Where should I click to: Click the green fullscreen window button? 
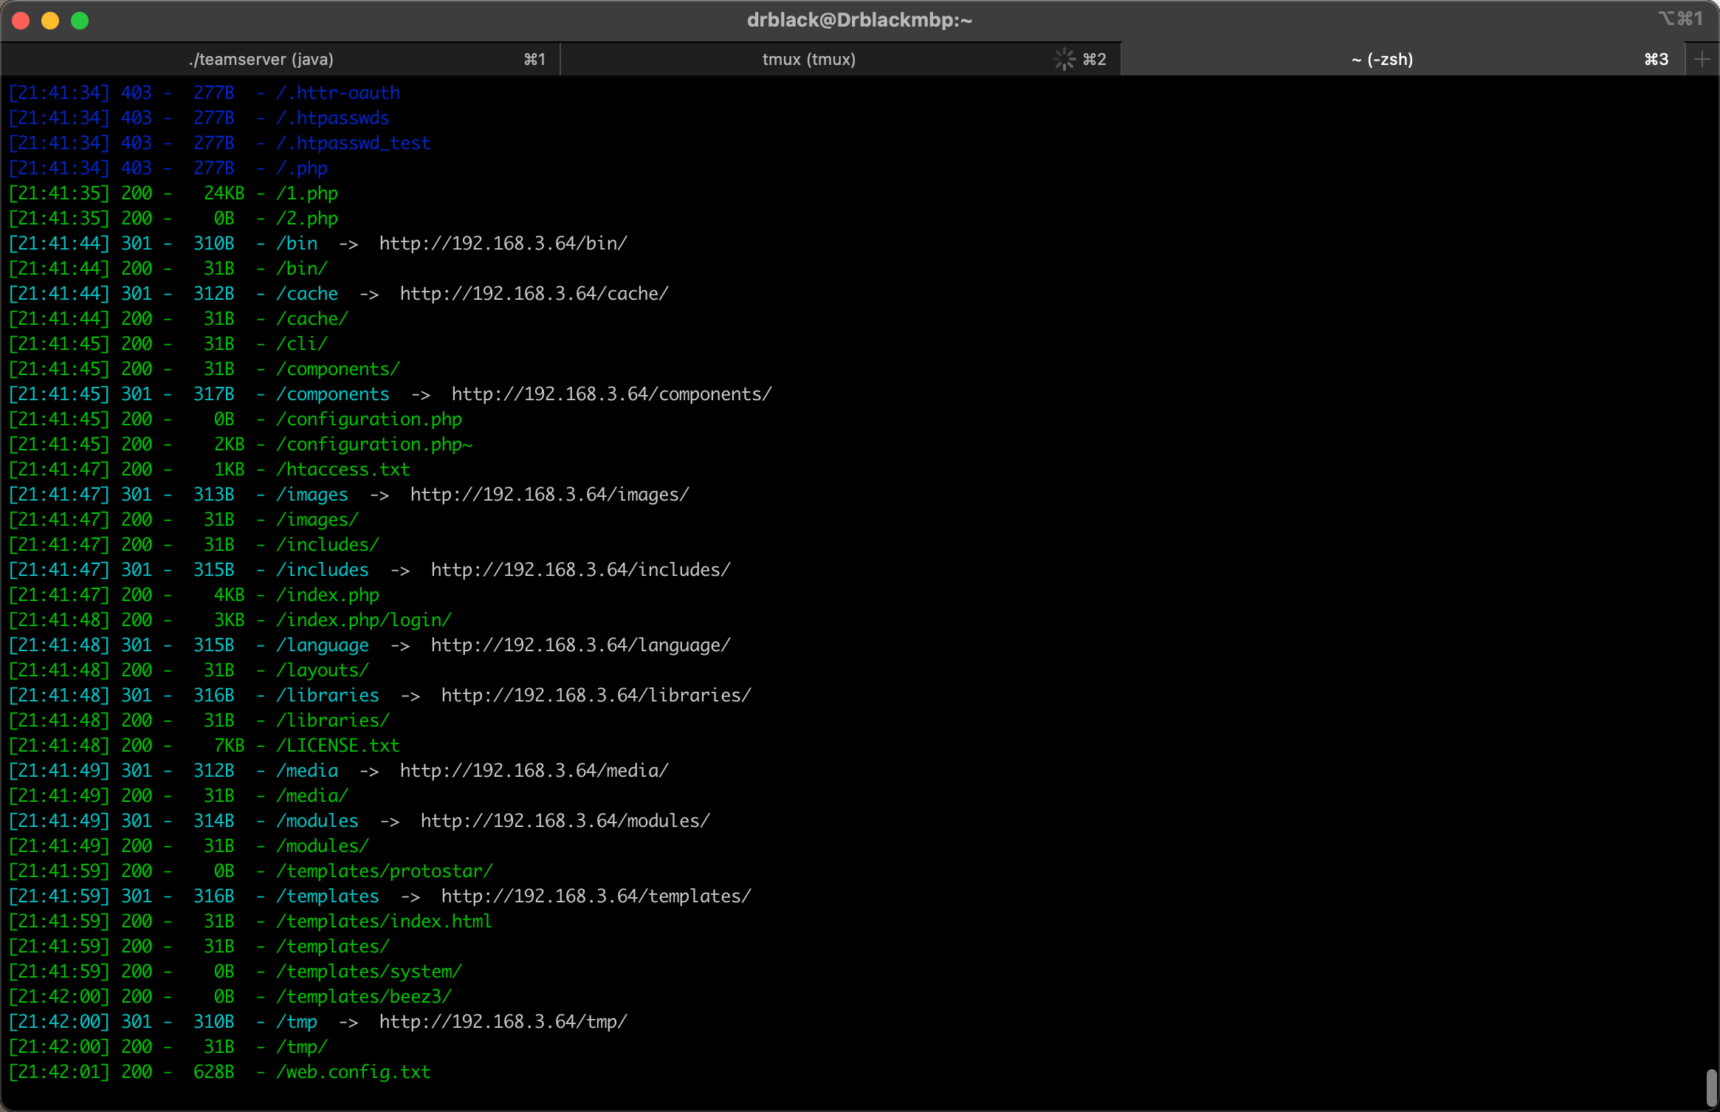[80, 20]
